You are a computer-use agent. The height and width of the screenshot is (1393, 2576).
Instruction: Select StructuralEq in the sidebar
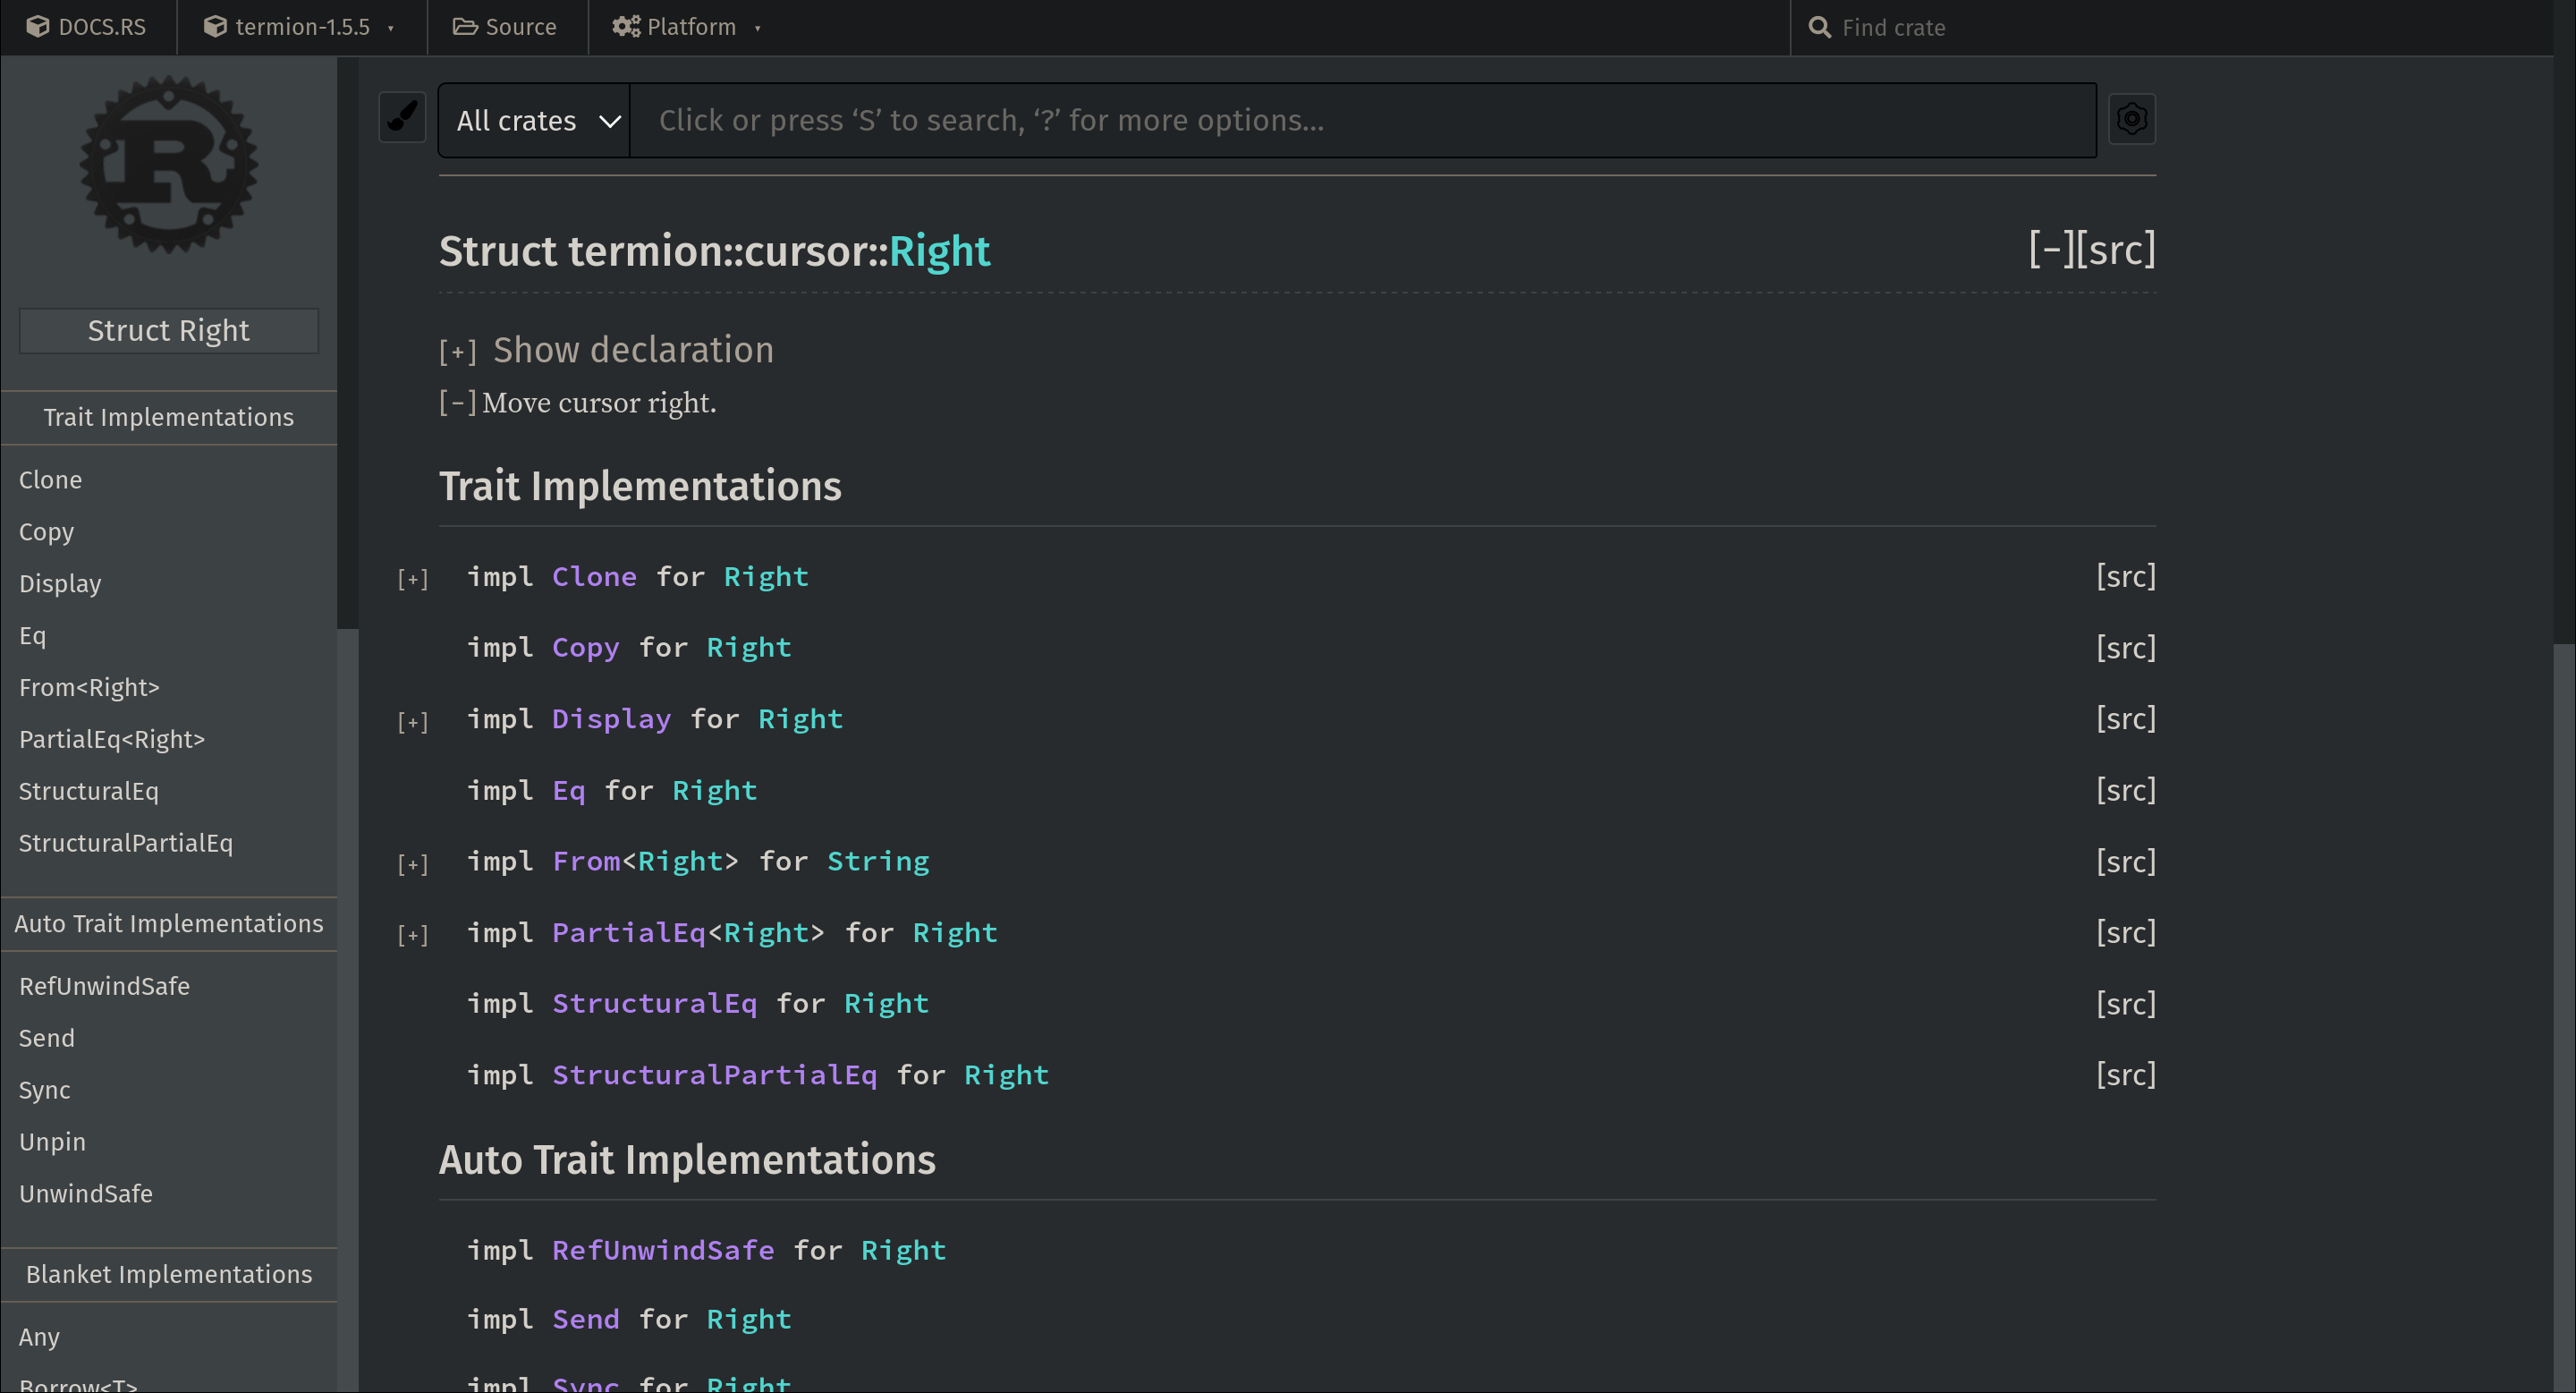click(88, 792)
